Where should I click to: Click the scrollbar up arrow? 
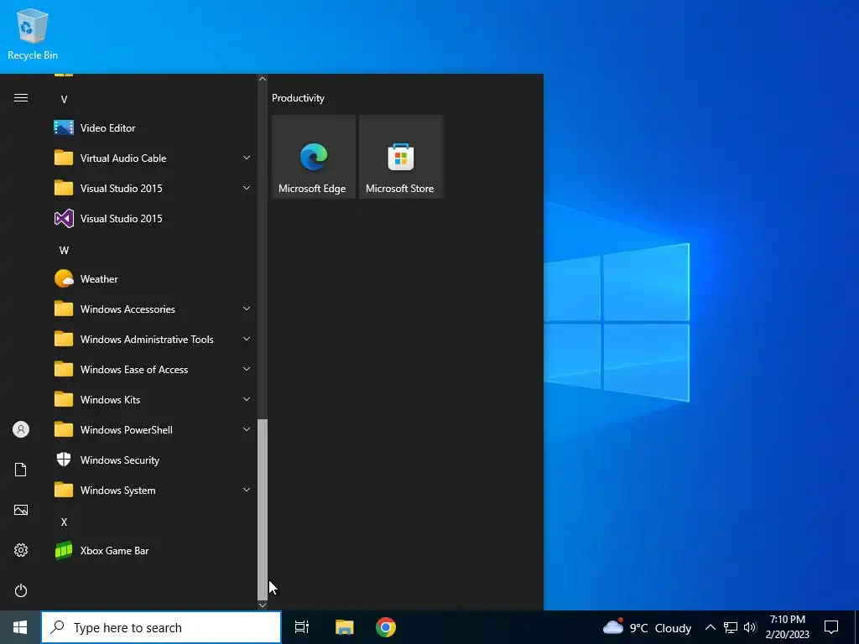click(x=263, y=79)
